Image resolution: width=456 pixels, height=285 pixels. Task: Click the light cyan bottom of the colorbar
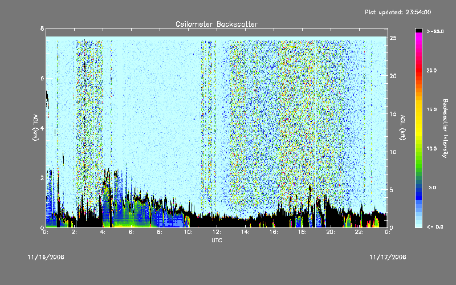tap(418, 223)
